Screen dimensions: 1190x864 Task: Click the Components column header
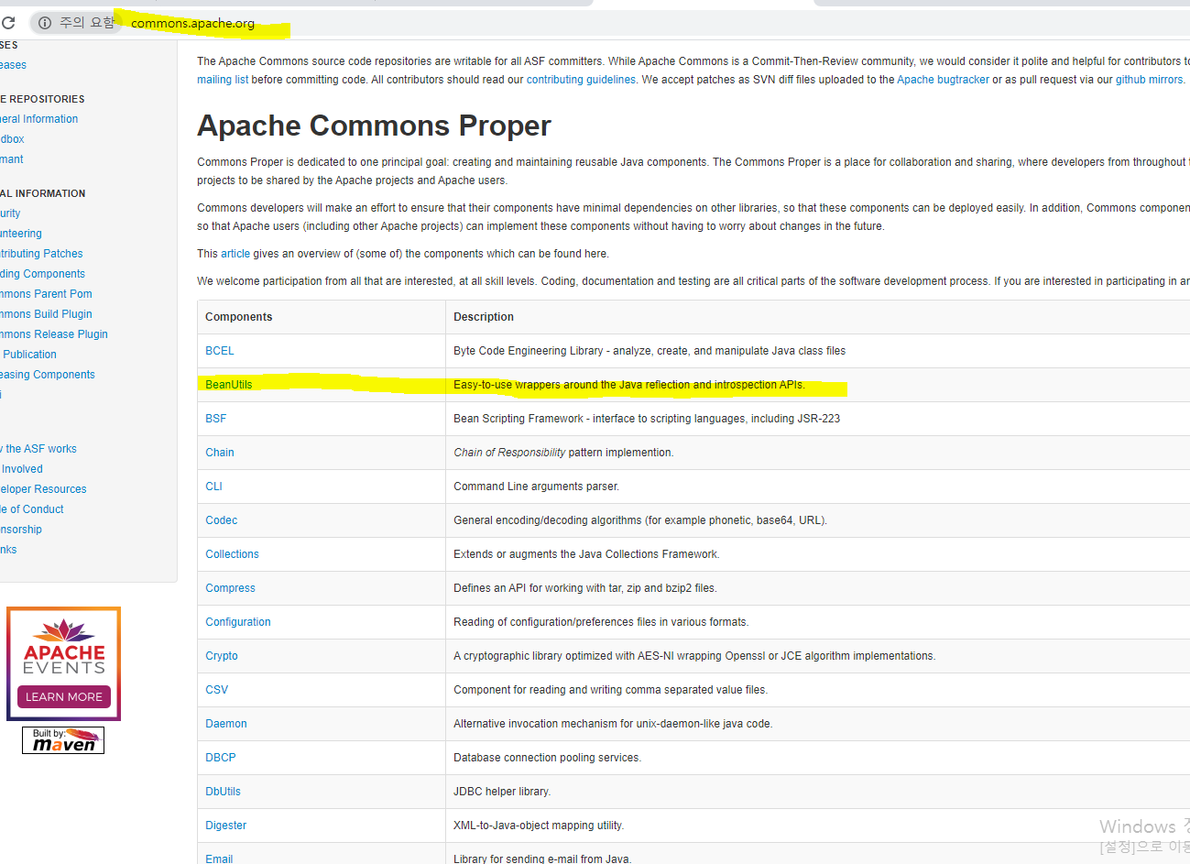239,317
